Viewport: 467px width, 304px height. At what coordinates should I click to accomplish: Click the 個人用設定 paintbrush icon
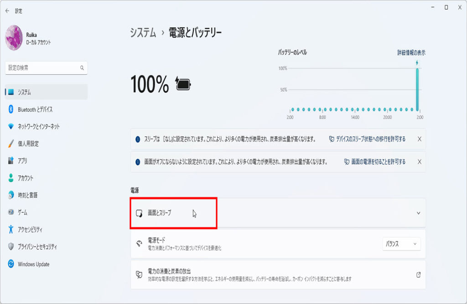(11, 144)
